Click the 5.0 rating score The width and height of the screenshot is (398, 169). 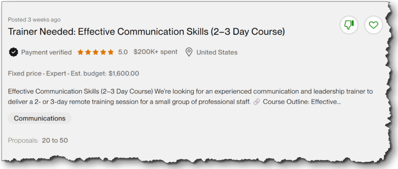(x=123, y=52)
